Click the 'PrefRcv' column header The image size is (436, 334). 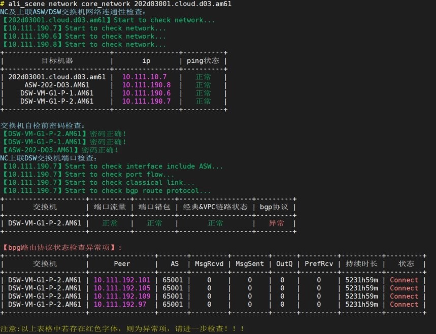tap(319, 263)
